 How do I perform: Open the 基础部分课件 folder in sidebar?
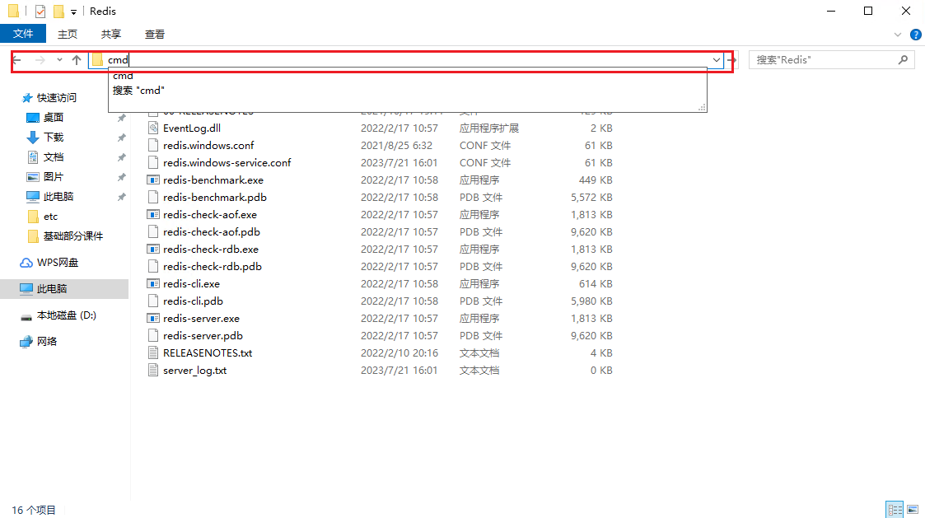(x=73, y=236)
